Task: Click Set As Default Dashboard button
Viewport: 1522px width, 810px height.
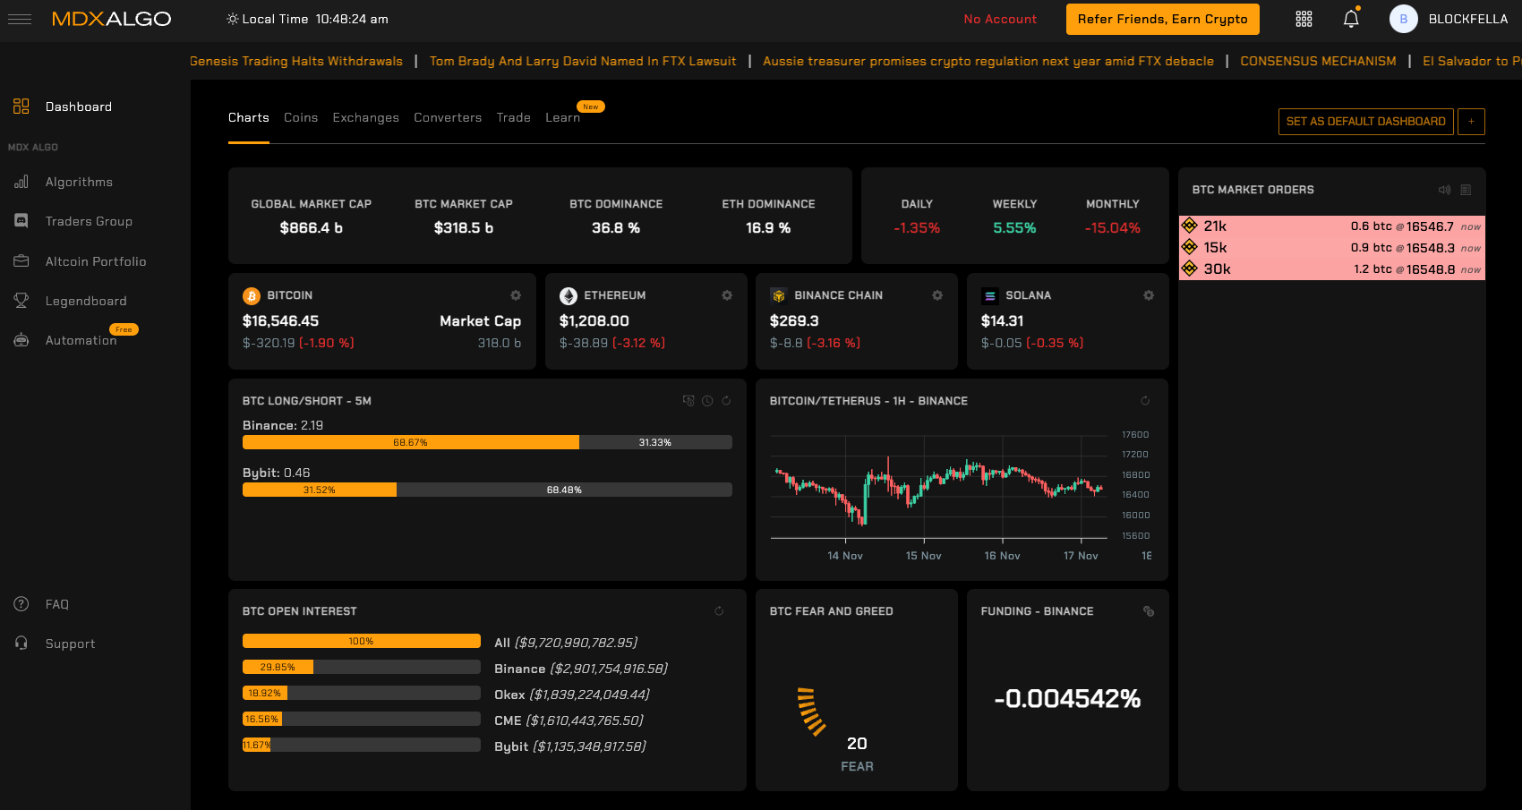Action: coord(1365,122)
